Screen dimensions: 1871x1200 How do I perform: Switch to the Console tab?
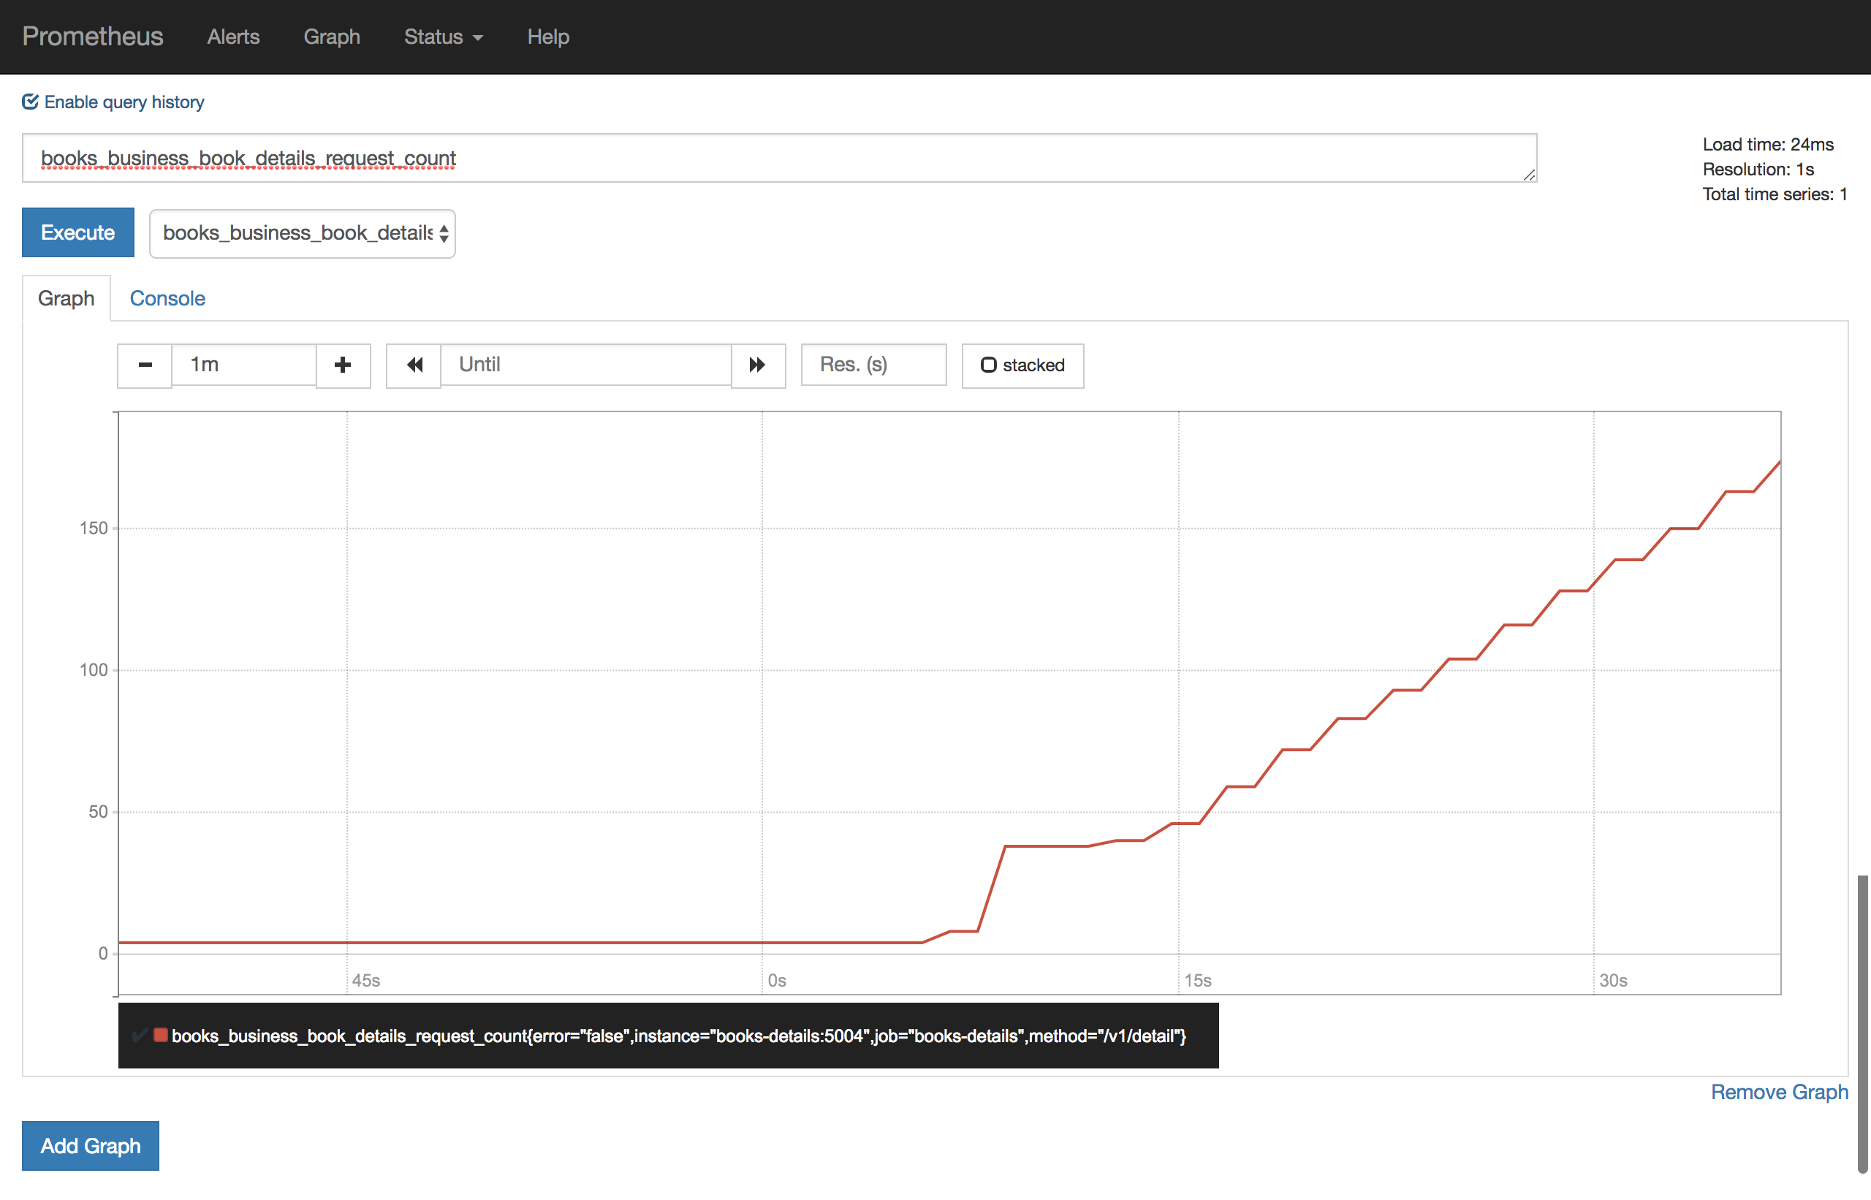167,298
